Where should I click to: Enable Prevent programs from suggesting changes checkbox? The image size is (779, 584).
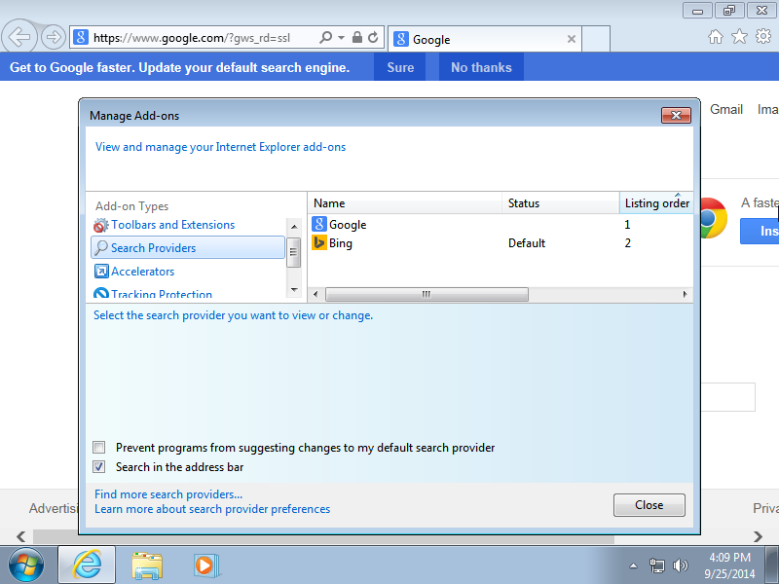coord(99,448)
